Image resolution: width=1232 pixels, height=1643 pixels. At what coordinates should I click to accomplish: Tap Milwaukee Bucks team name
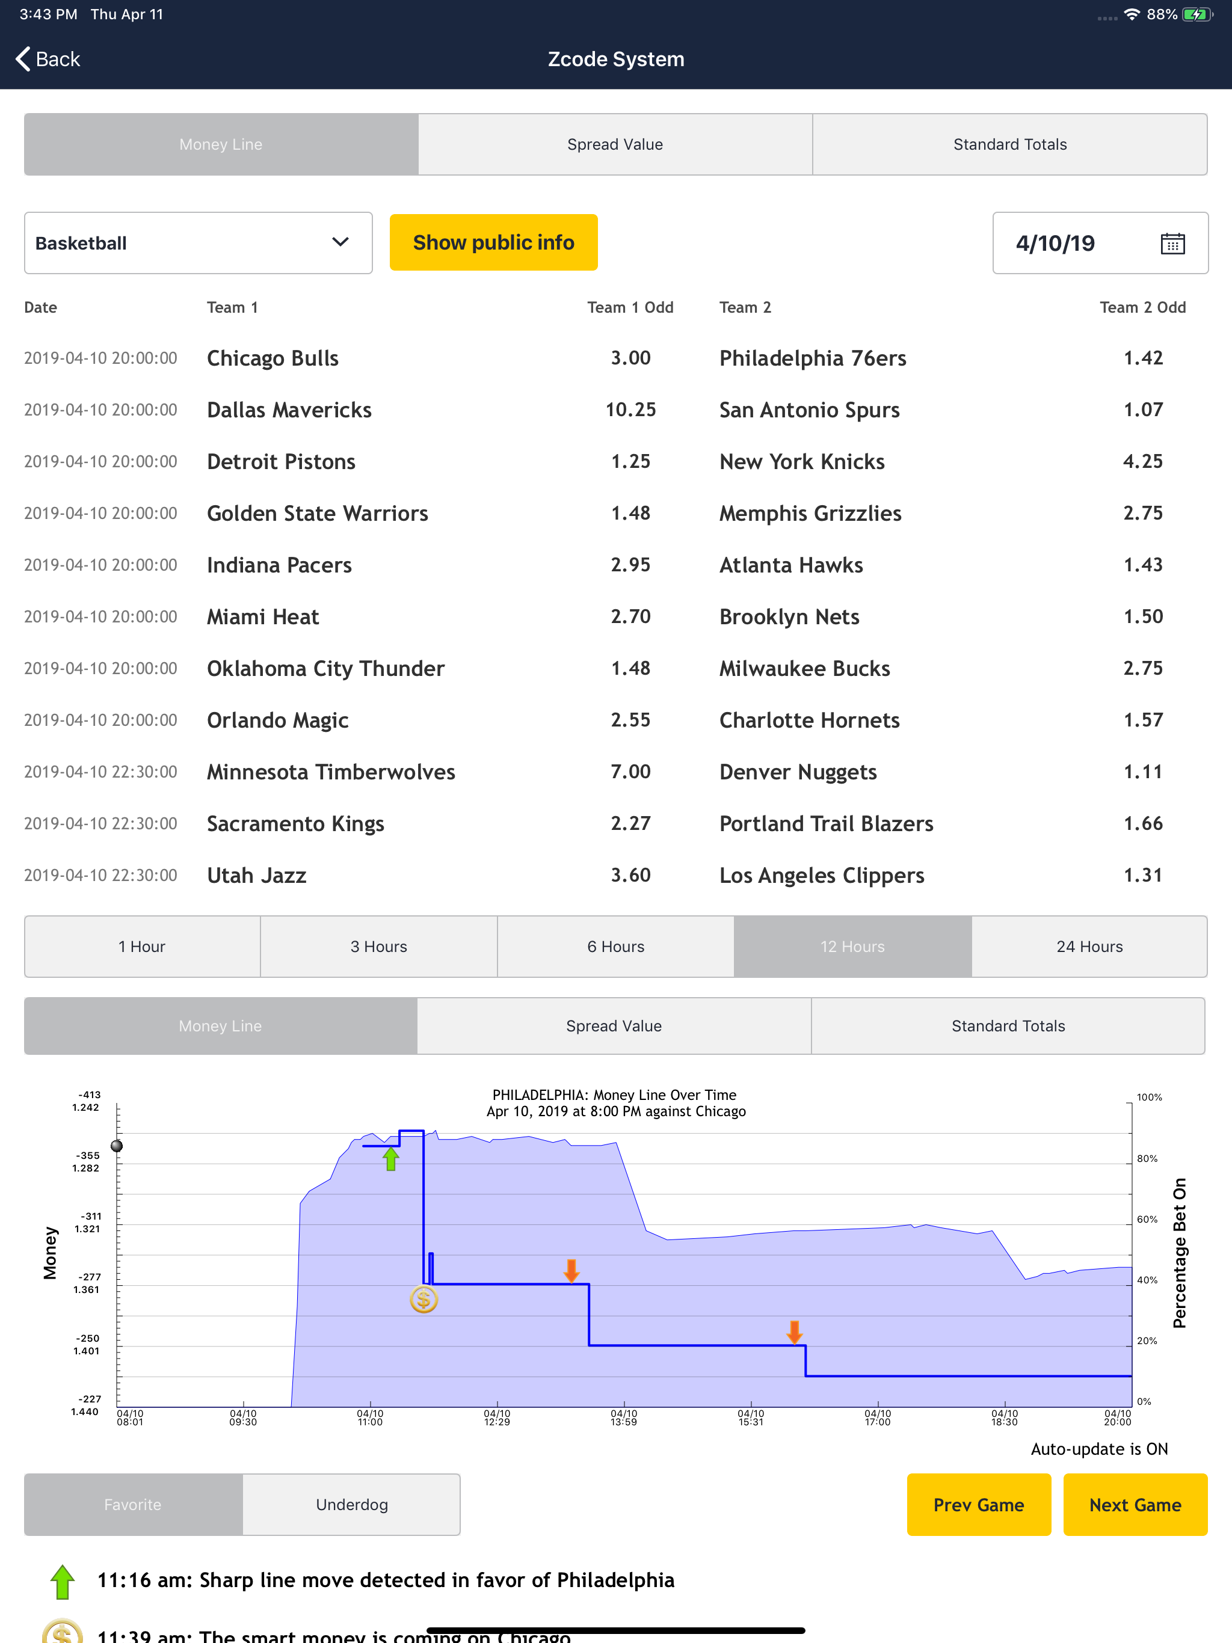coord(805,669)
